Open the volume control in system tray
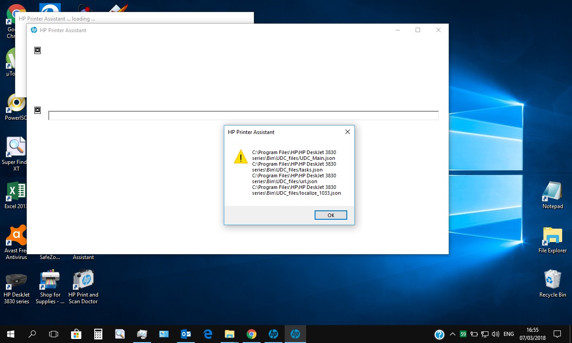This screenshot has height=343, width=572. tap(495, 334)
